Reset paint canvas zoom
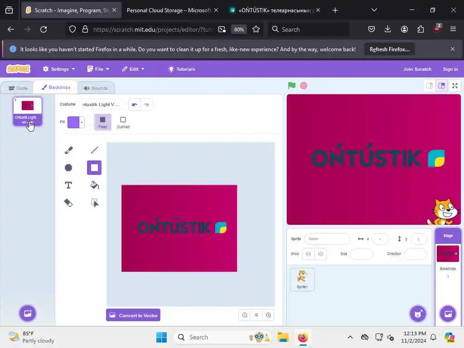This screenshot has width=464, height=348. [x=256, y=315]
